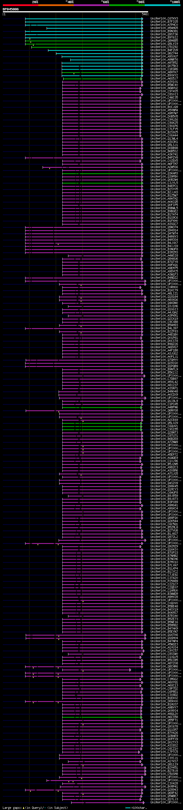Select the UniRef100_Q8CHR6 label
Screen dimensions: 183x810
164,666
